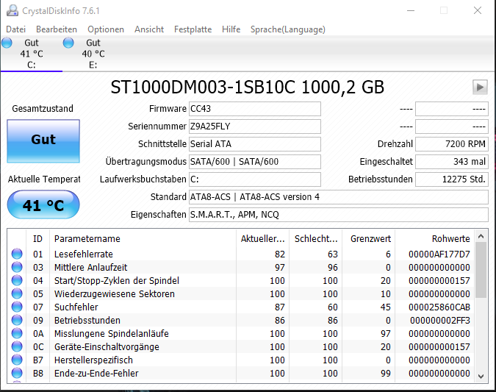Click the Eingeschaltet field 343 mal

[x=452, y=162]
